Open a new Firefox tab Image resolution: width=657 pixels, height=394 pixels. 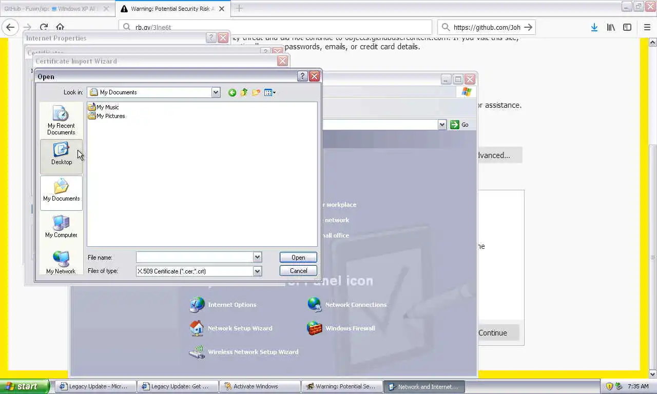[x=239, y=8]
